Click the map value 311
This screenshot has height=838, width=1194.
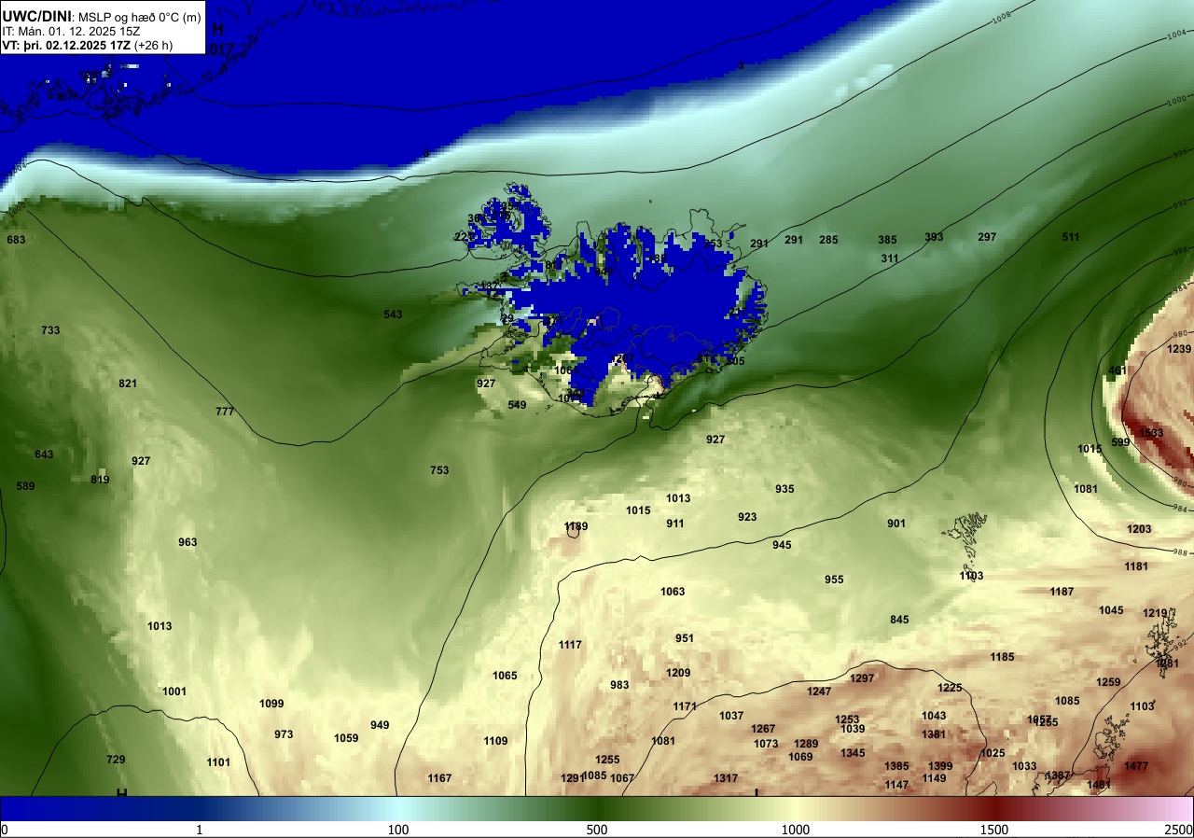pyautogui.click(x=890, y=258)
